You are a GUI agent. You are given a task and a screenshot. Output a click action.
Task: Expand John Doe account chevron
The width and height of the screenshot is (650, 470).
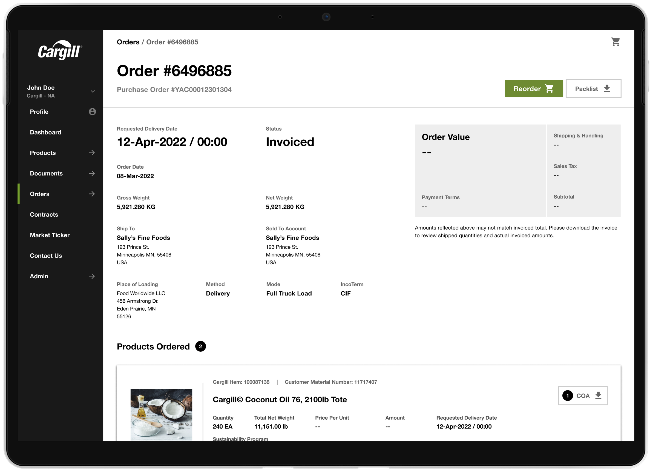[x=93, y=91]
